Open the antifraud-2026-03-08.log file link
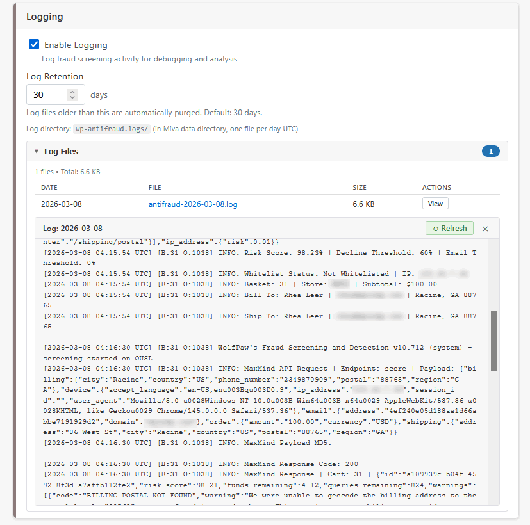This screenshot has height=525, width=530. [x=192, y=204]
